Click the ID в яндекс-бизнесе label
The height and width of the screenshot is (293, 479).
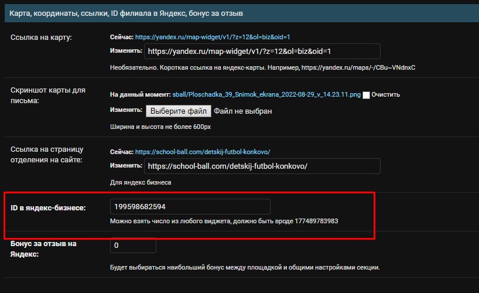[x=48, y=207]
